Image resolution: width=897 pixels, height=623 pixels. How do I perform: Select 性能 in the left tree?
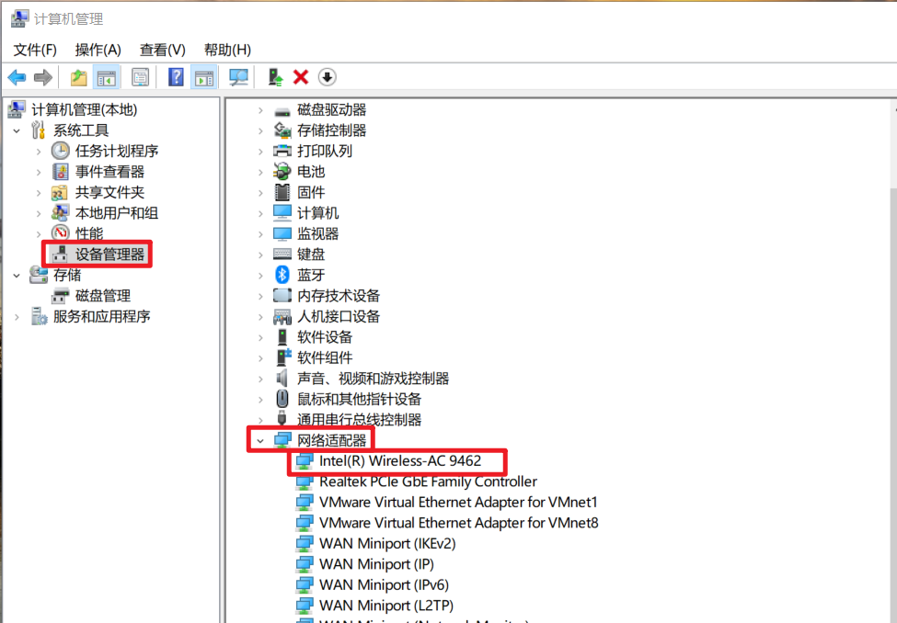point(89,233)
